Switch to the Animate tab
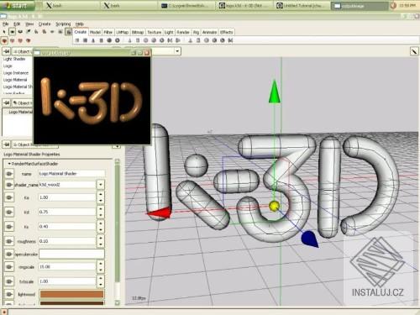Viewport: 420px width, 315px height. tap(209, 32)
